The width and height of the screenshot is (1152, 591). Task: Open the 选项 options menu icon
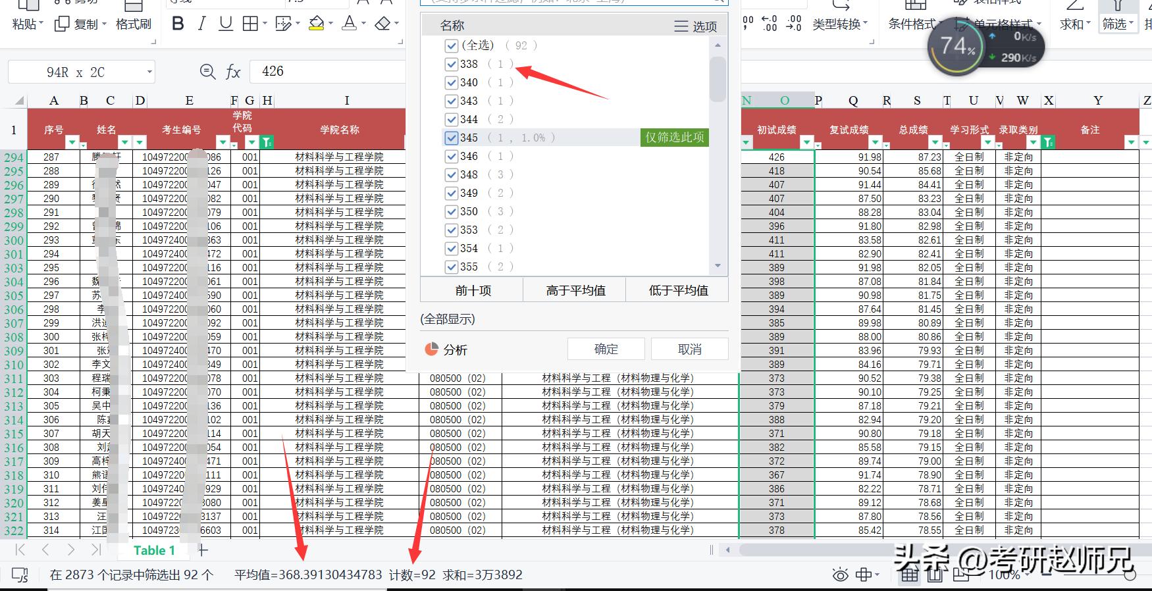coord(681,26)
